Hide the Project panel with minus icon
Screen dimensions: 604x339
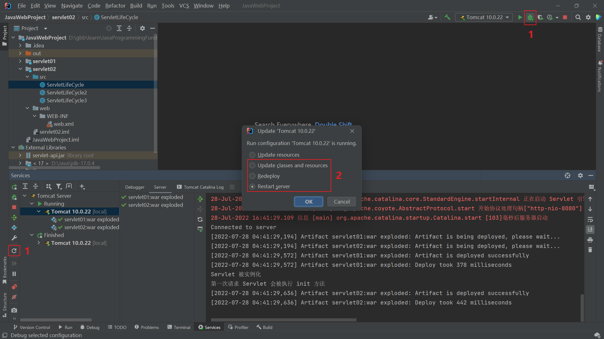click(153, 28)
